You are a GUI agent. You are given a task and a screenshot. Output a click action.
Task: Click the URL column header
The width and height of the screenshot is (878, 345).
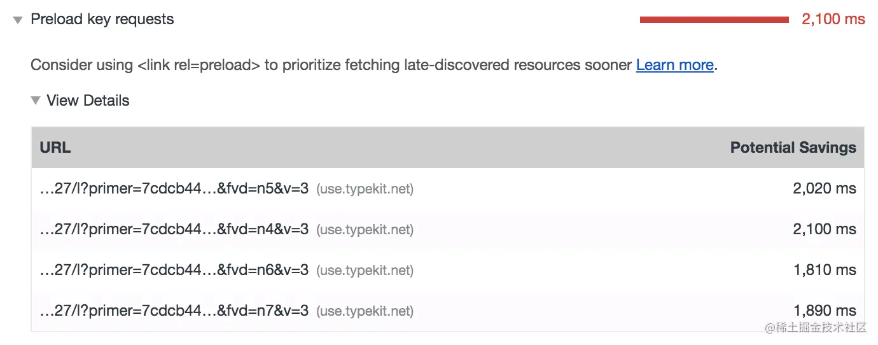tap(55, 148)
